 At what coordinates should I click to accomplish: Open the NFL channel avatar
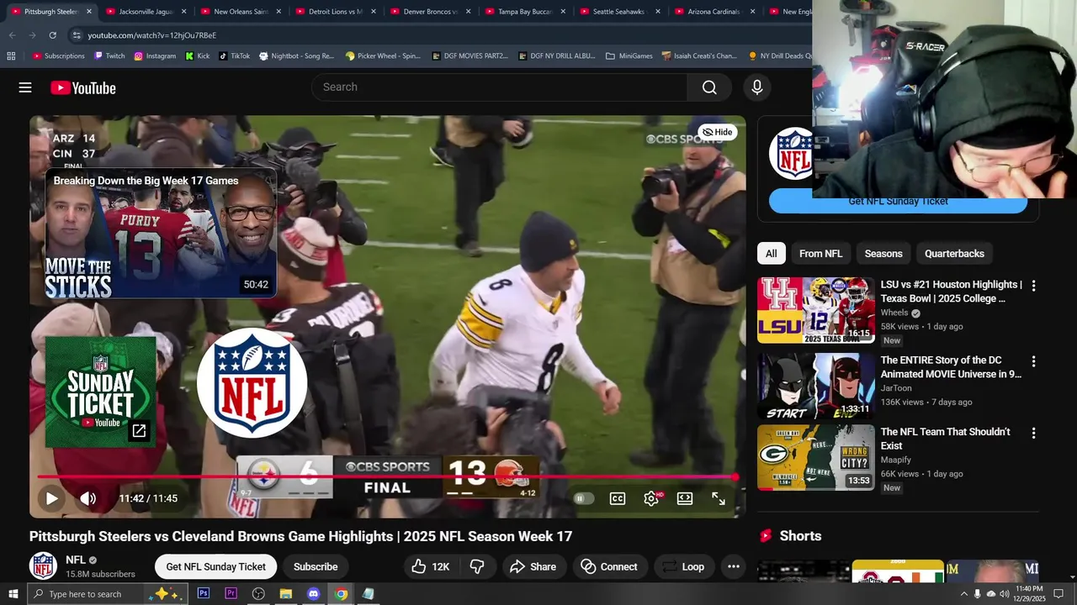pos(43,566)
